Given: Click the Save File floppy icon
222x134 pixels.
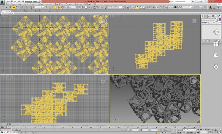Looking at the screenshot, I should (x=12, y=1).
